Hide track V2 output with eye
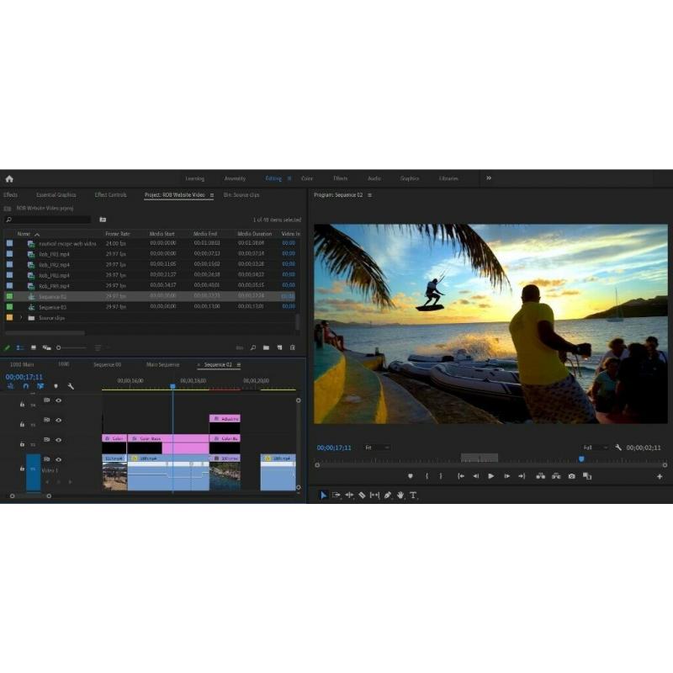This screenshot has width=673, height=673. click(58, 440)
